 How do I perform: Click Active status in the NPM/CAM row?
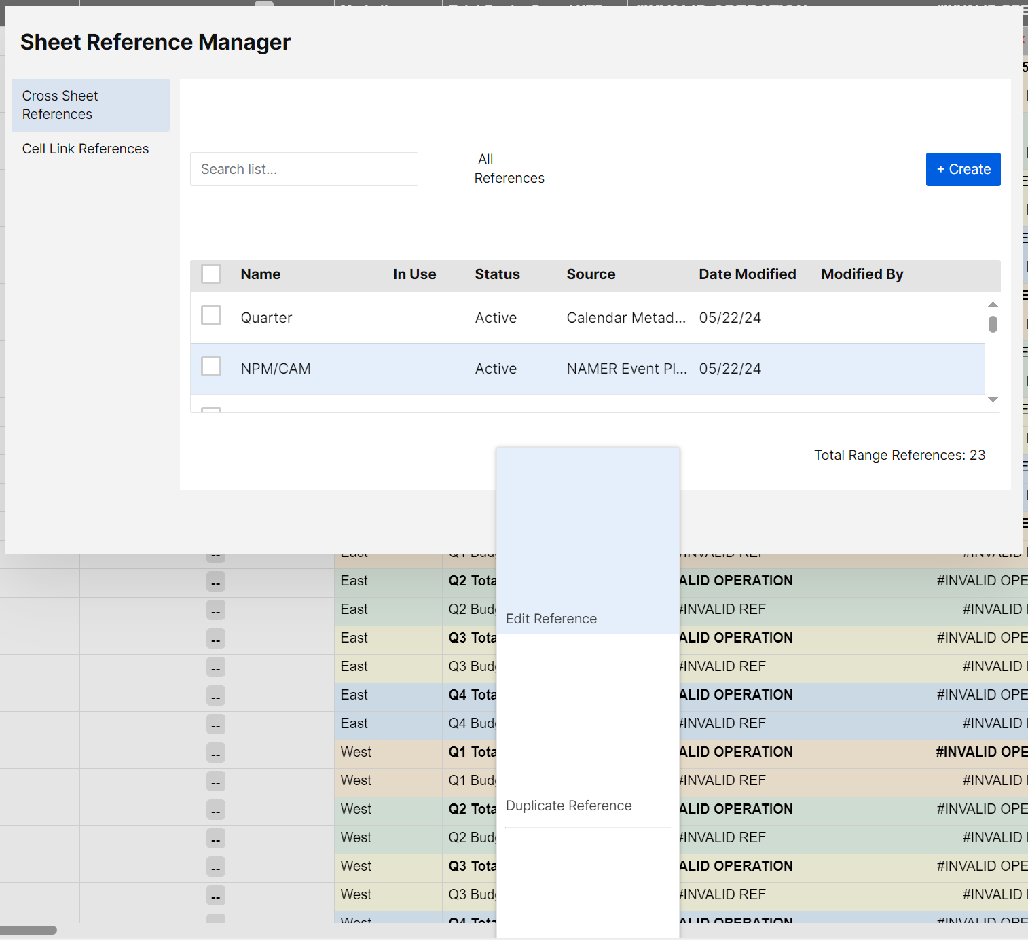point(496,369)
